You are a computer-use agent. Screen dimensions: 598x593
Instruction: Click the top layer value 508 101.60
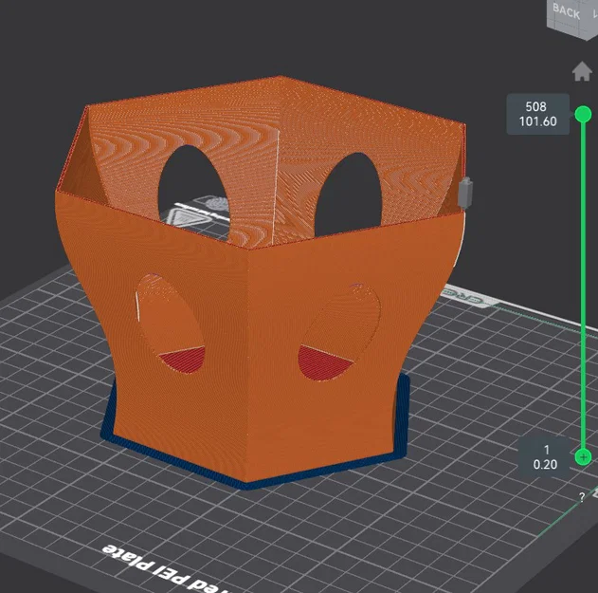tap(537, 114)
